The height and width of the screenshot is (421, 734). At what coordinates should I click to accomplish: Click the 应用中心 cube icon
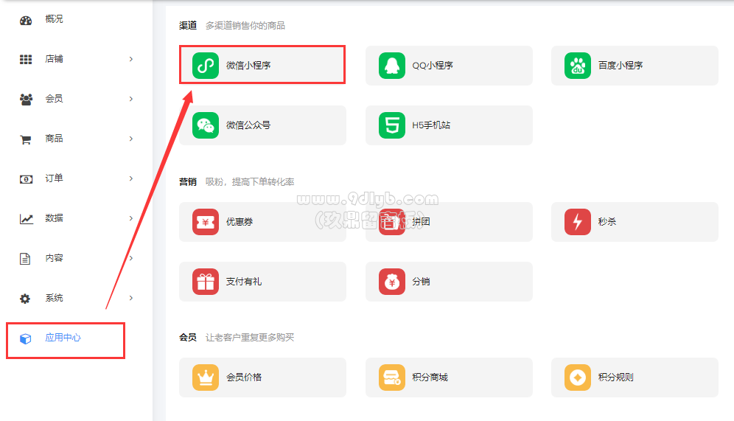[26, 338]
